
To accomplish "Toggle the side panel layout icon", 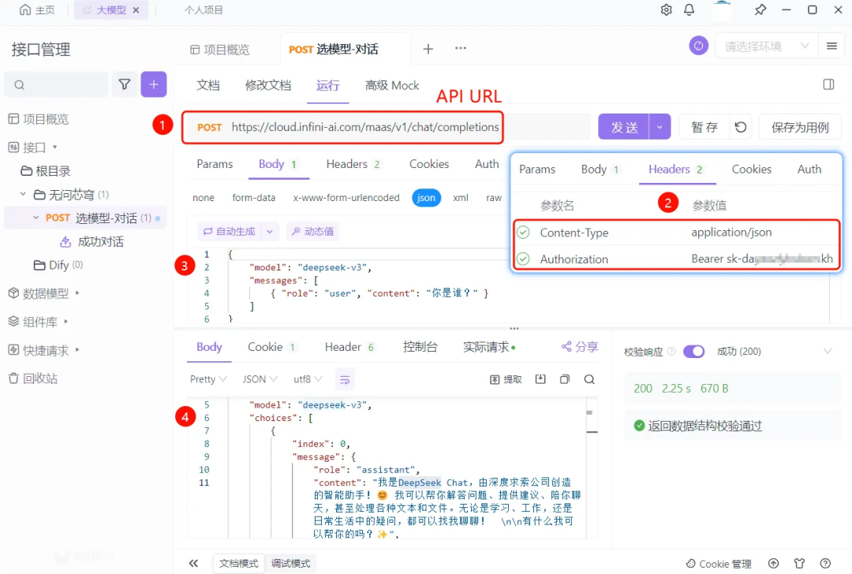I will (828, 84).
